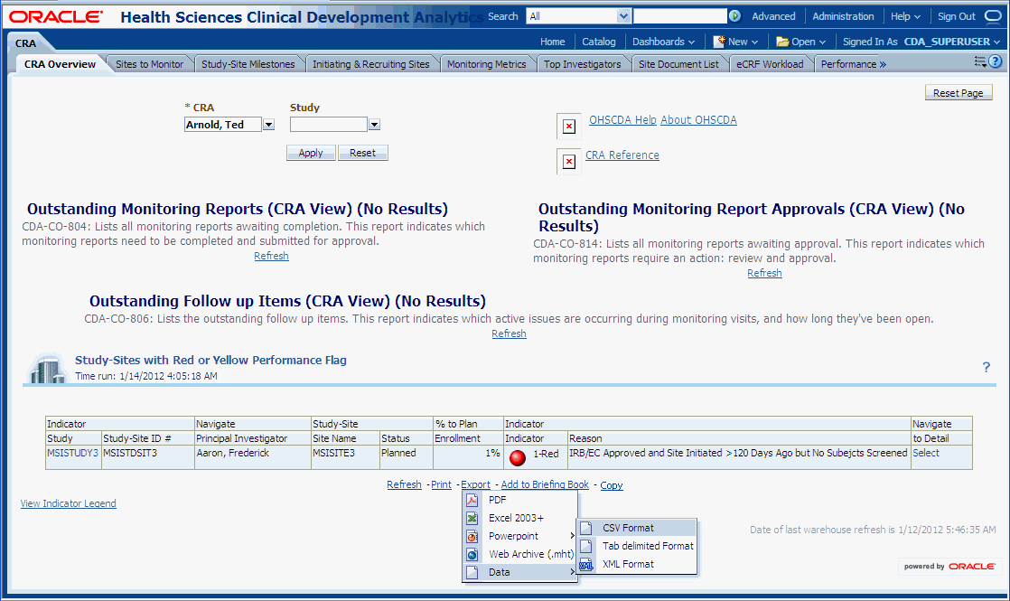Expand the New menu

pyautogui.click(x=743, y=42)
